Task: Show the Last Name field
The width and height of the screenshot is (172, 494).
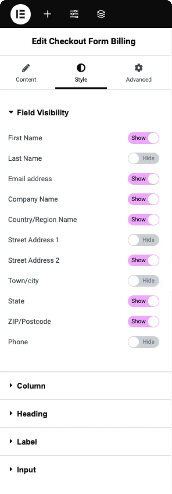Action: [x=143, y=158]
